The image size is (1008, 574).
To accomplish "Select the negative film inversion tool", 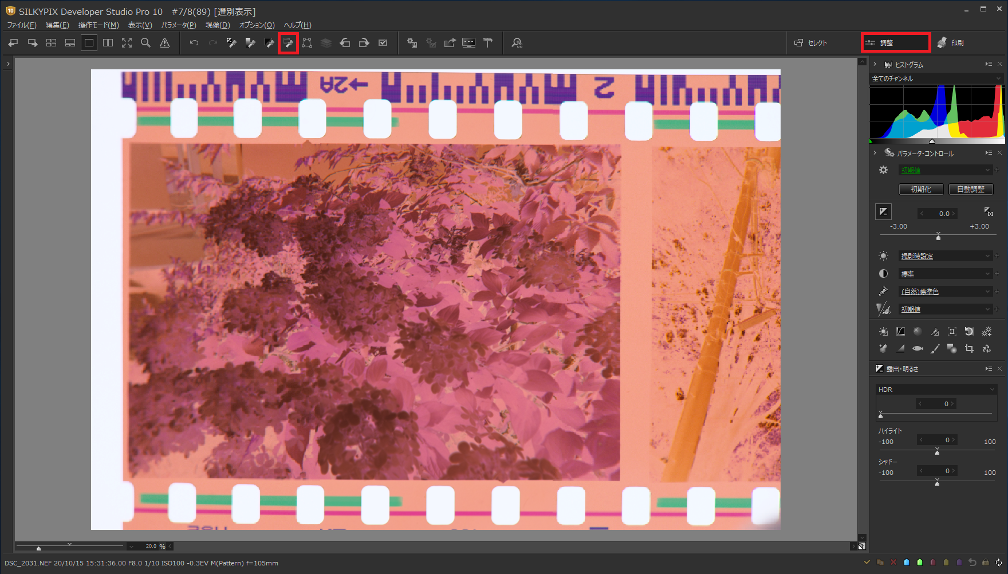I will [288, 43].
